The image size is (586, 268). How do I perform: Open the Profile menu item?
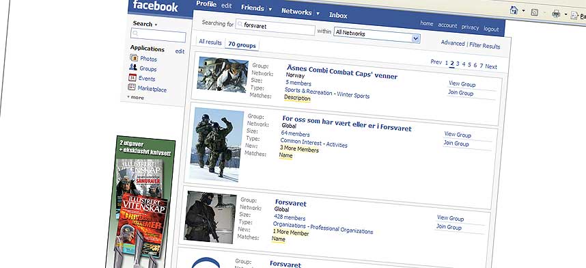point(206,3)
